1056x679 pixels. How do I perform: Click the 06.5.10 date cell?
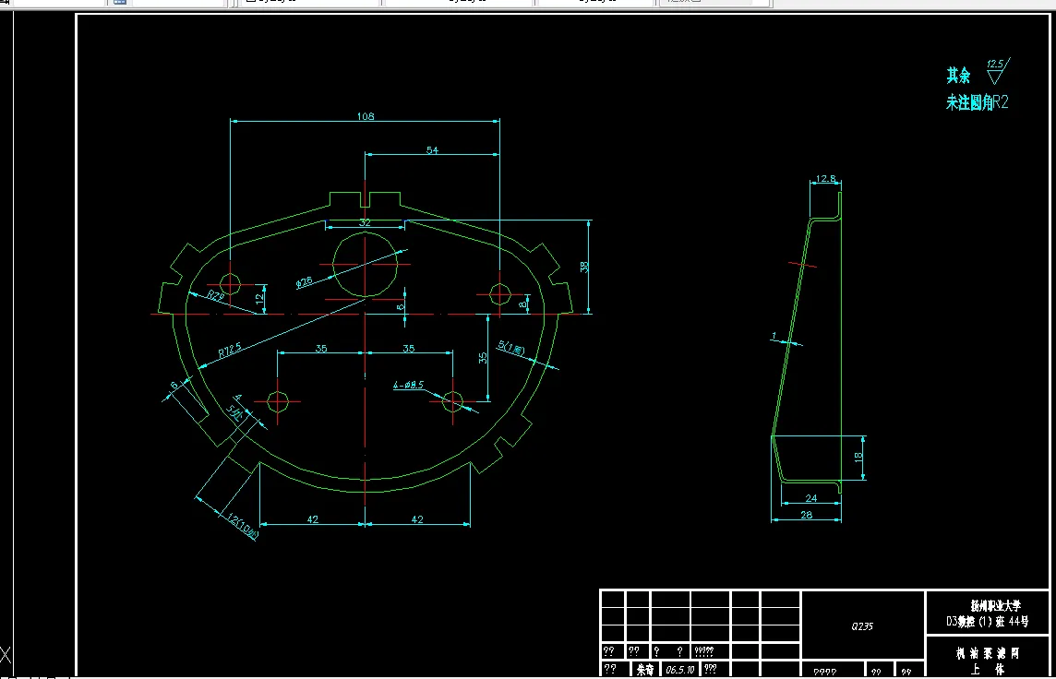(680, 670)
